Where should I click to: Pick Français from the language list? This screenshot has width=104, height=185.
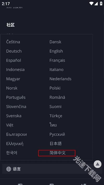tap(57, 60)
